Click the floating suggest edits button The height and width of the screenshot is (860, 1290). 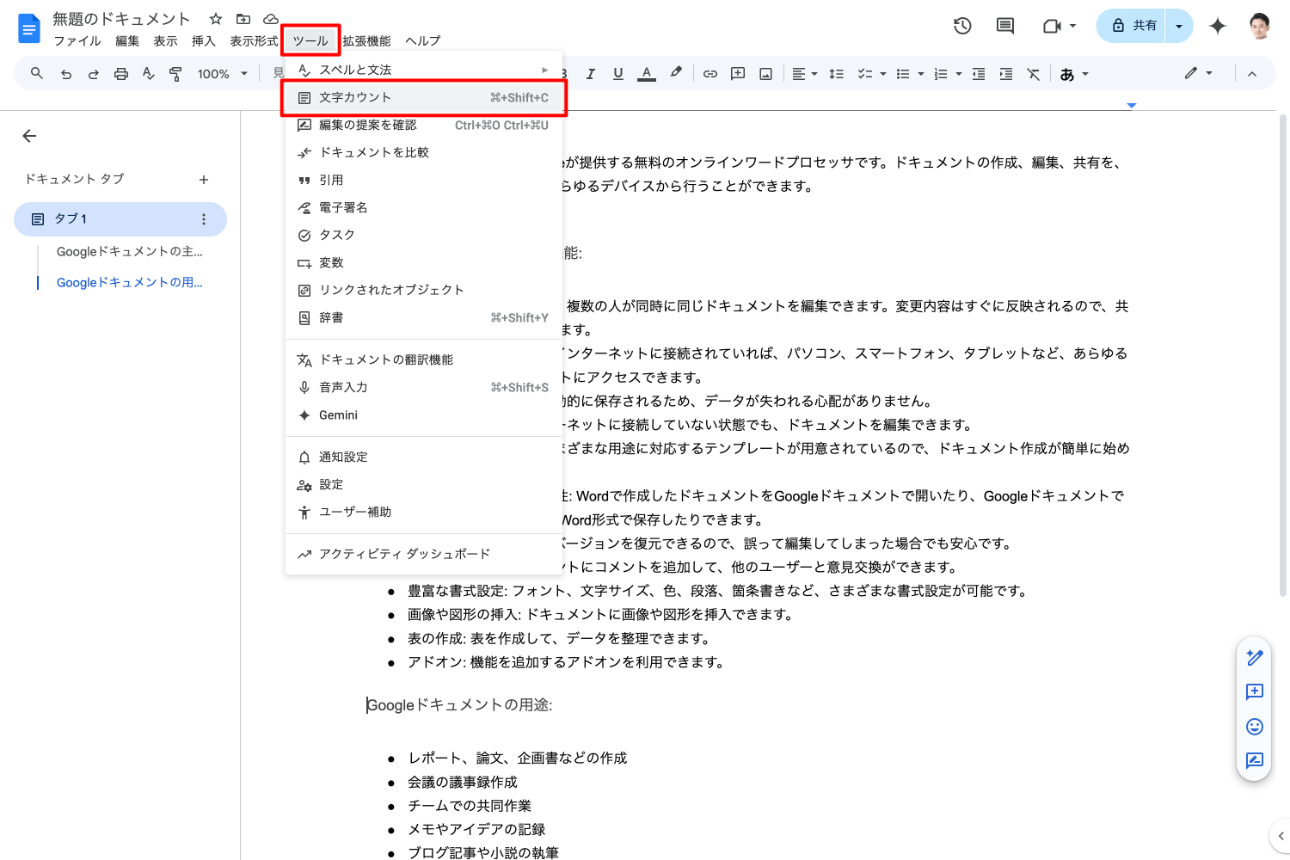point(1255,760)
